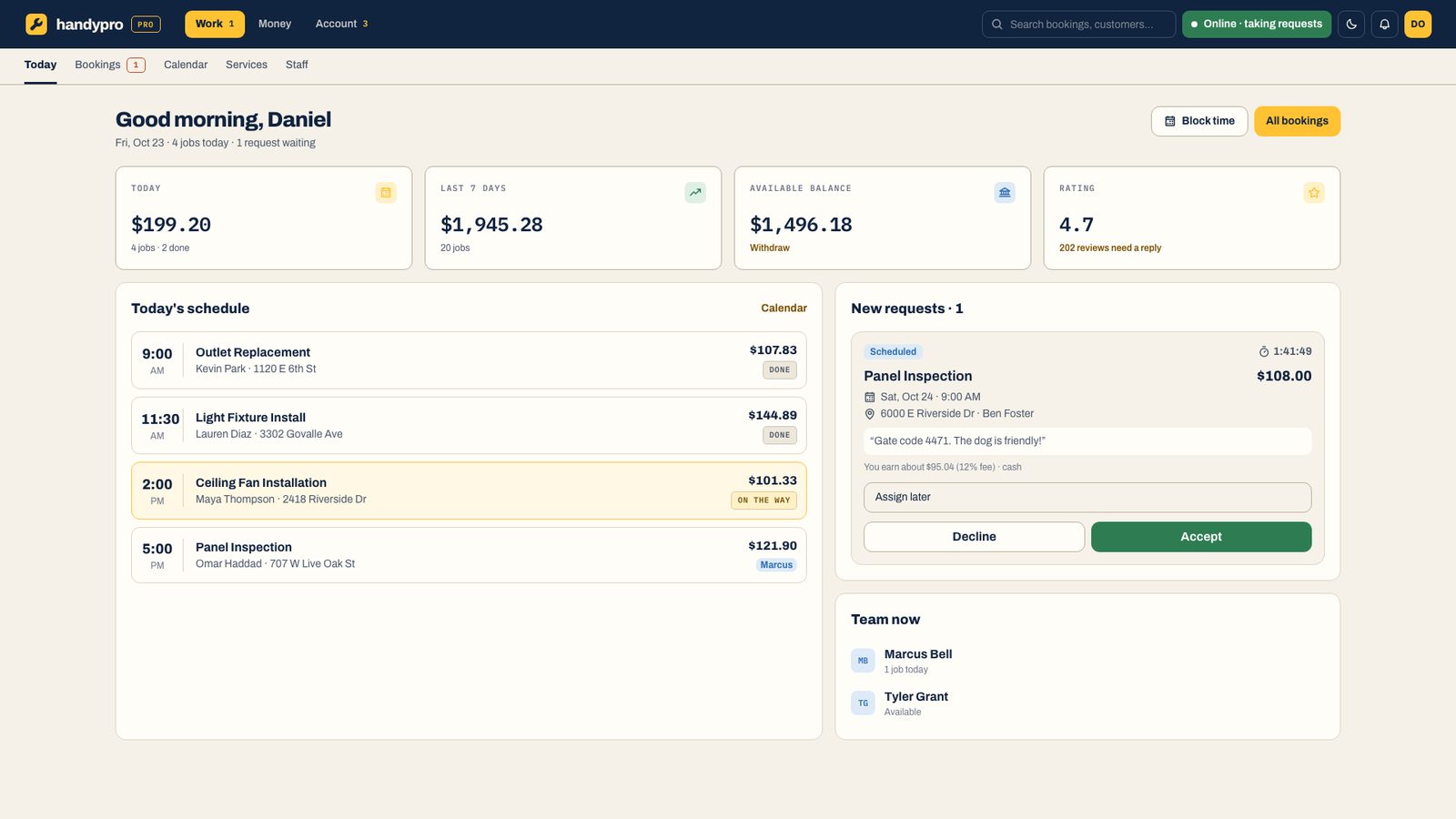Click the All bookings button
Image resolution: width=1456 pixels, height=819 pixels.
[1297, 121]
